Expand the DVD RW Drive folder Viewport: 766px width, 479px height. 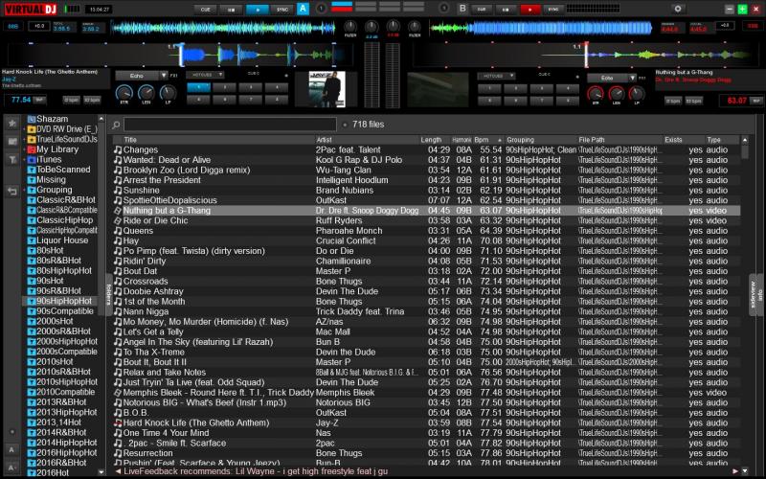(25, 129)
